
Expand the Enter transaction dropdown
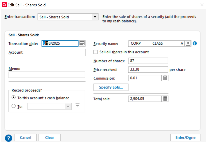coord(95,17)
